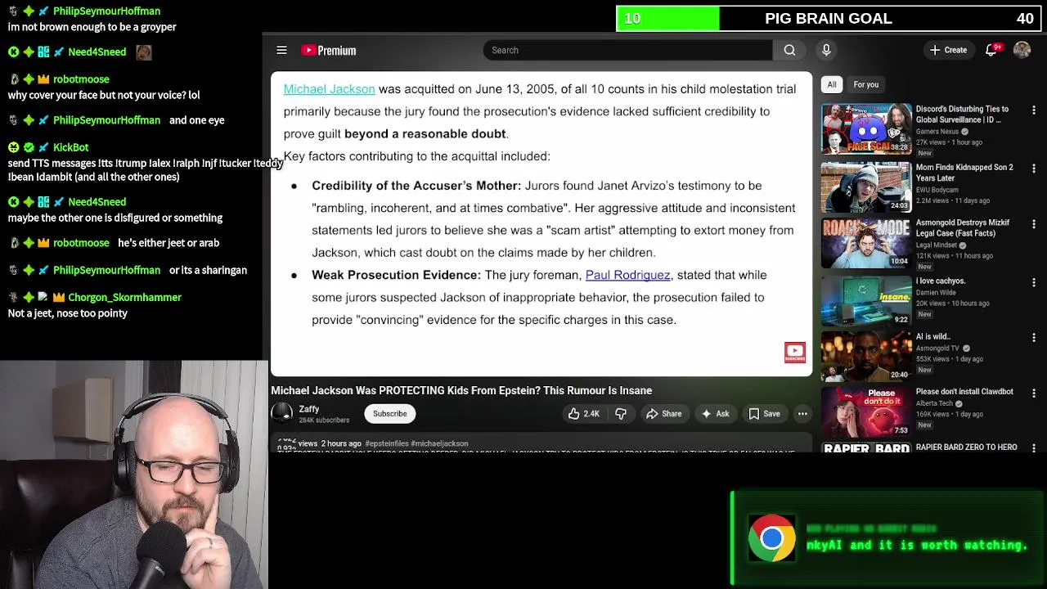The height and width of the screenshot is (589, 1047).
Task: Open options for Please don't install Clawdbot
Action: click(1034, 393)
